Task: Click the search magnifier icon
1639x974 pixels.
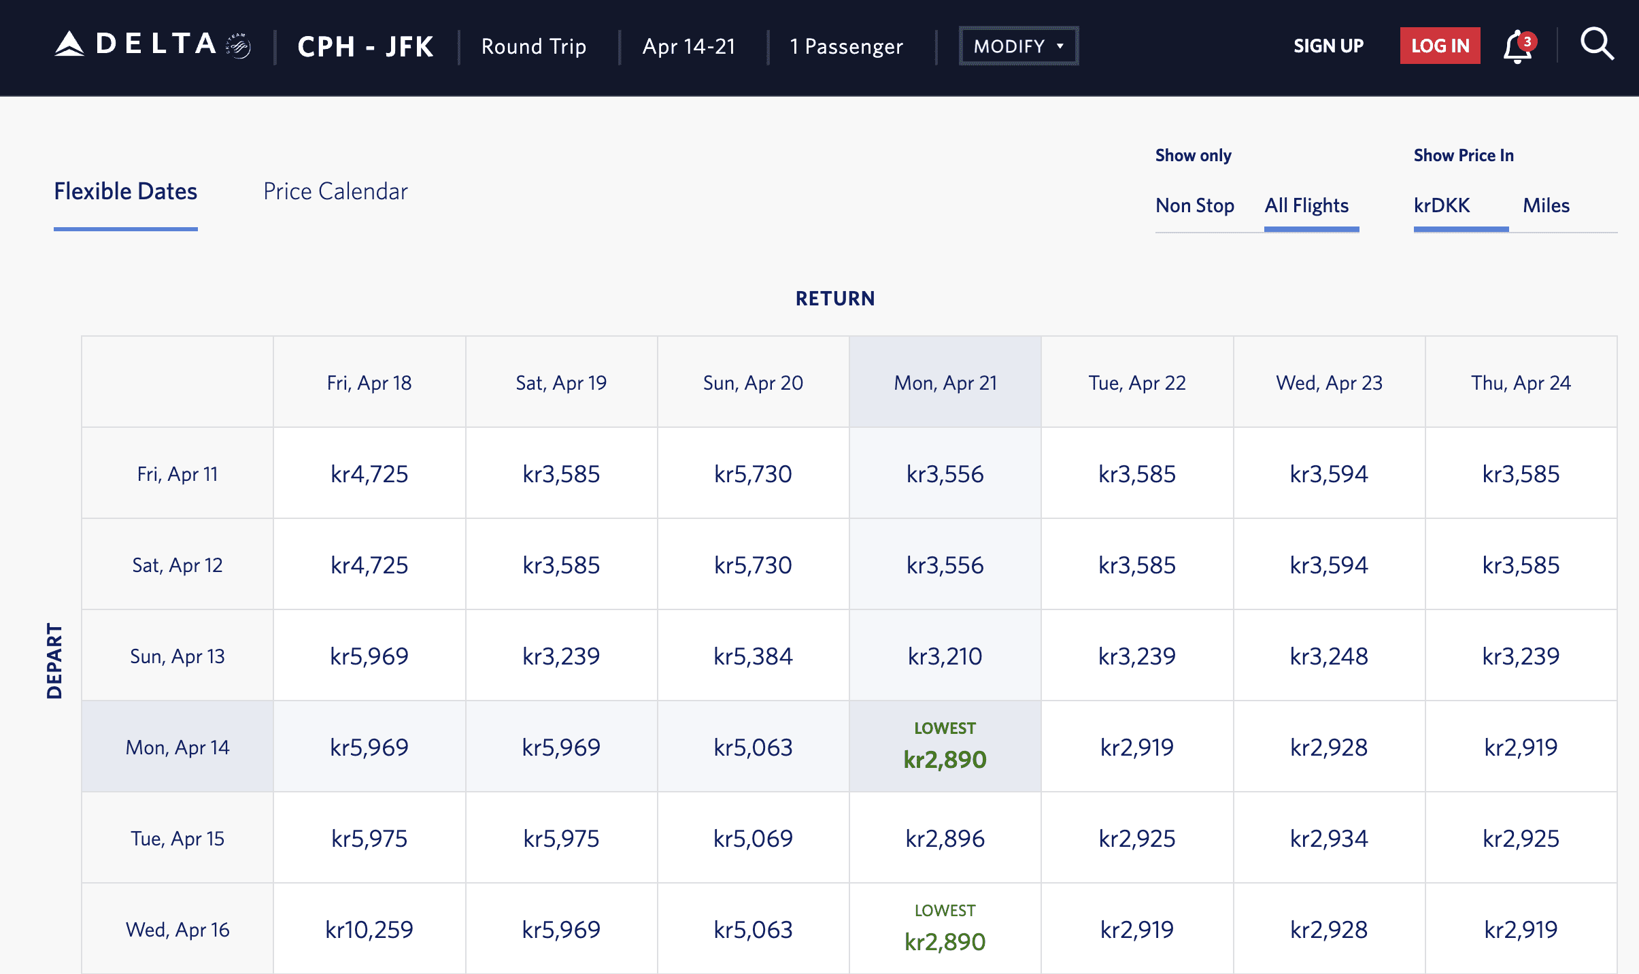Action: coord(1597,45)
